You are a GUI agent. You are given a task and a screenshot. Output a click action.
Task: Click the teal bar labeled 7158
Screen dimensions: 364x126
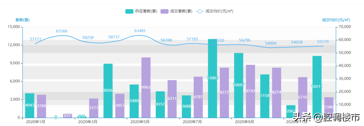(265, 96)
